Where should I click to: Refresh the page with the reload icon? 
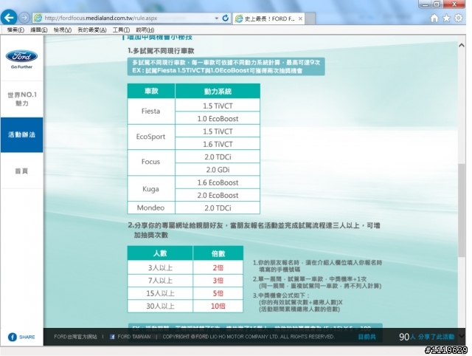tap(225, 18)
